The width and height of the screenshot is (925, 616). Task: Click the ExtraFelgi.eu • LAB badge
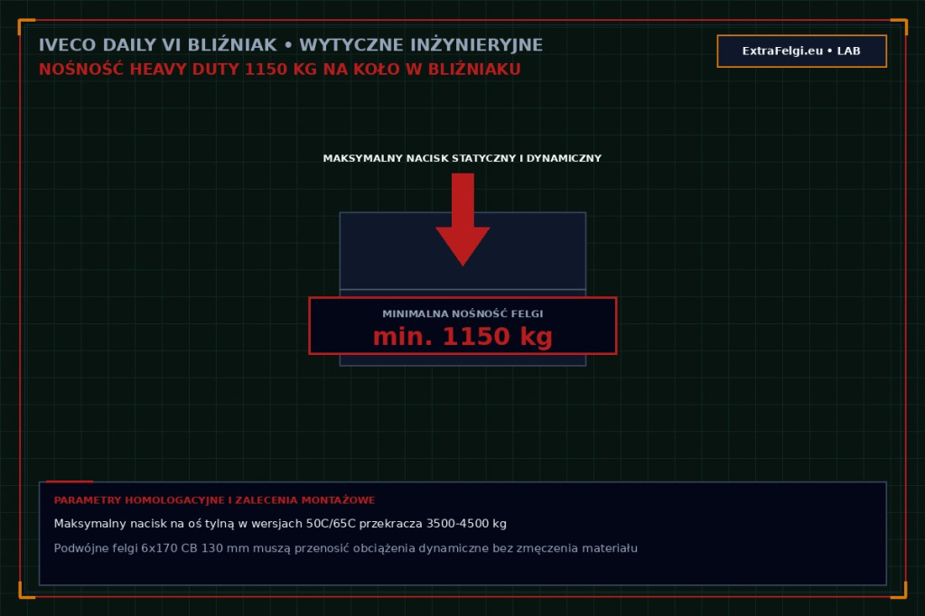tap(802, 51)
